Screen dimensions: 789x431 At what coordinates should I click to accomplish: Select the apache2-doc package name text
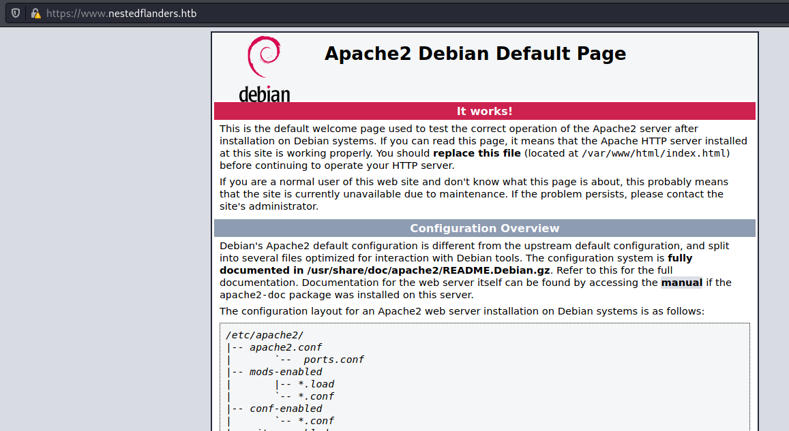pyautogui.click(x=252, y=295)
